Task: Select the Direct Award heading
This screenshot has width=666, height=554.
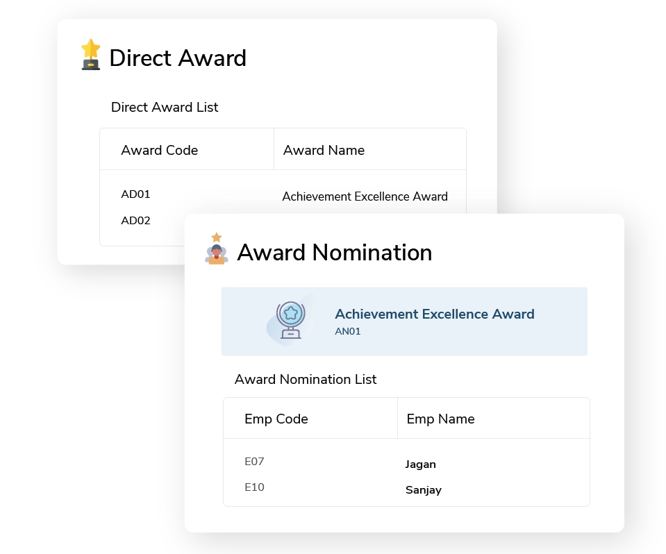Action: (178, 58)
